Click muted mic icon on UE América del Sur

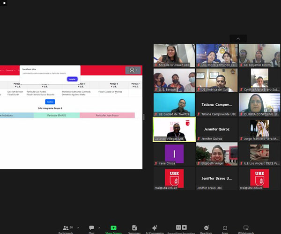pyautogui.click(x=199, y=89)
